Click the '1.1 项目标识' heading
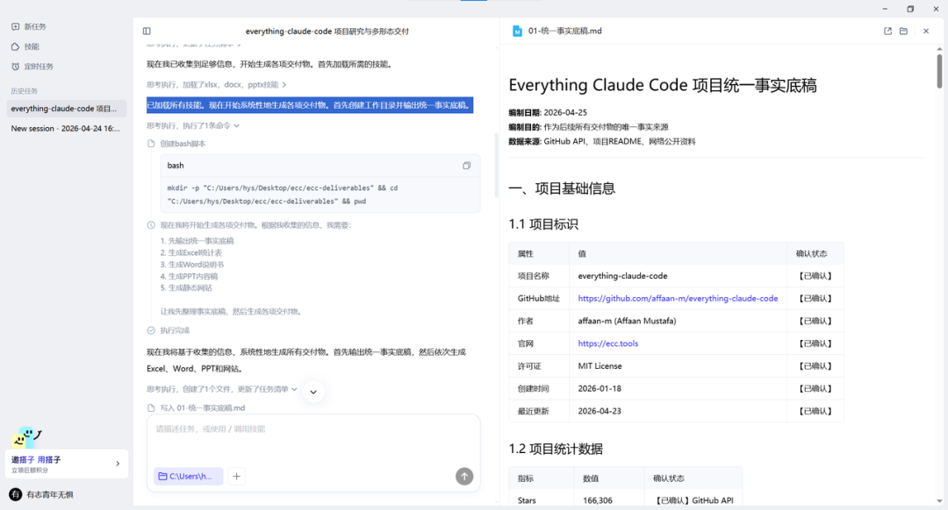The height and width of the screenshot is (510, 948). (543, 224)
